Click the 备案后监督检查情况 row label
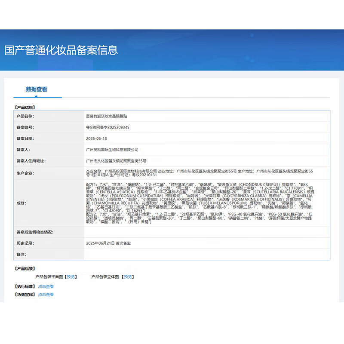Viewport: 344px width, 344px height. coord(35,232)
